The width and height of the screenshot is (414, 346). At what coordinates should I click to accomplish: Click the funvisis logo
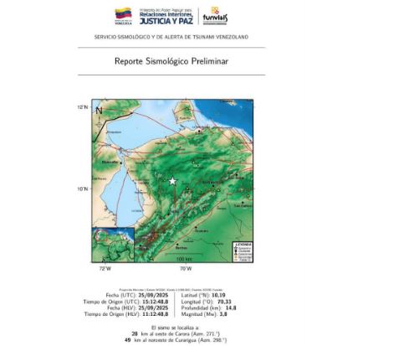215,16
